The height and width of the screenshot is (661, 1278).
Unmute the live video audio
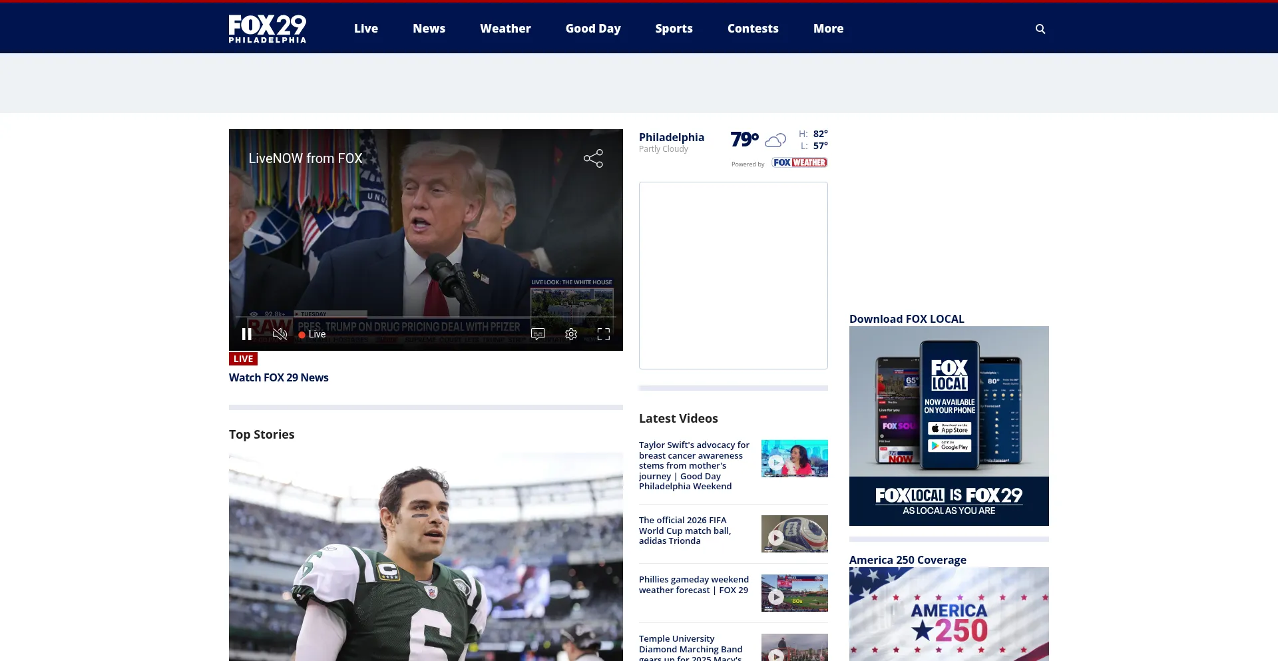[x=280, y=334]
